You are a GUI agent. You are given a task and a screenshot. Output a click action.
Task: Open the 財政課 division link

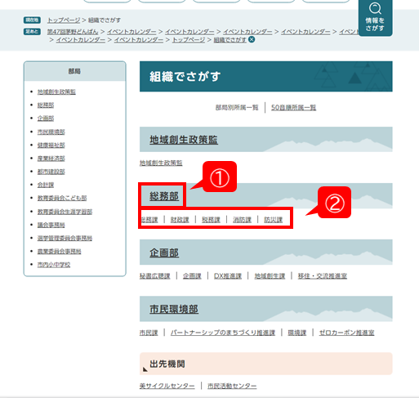point(180,220)
